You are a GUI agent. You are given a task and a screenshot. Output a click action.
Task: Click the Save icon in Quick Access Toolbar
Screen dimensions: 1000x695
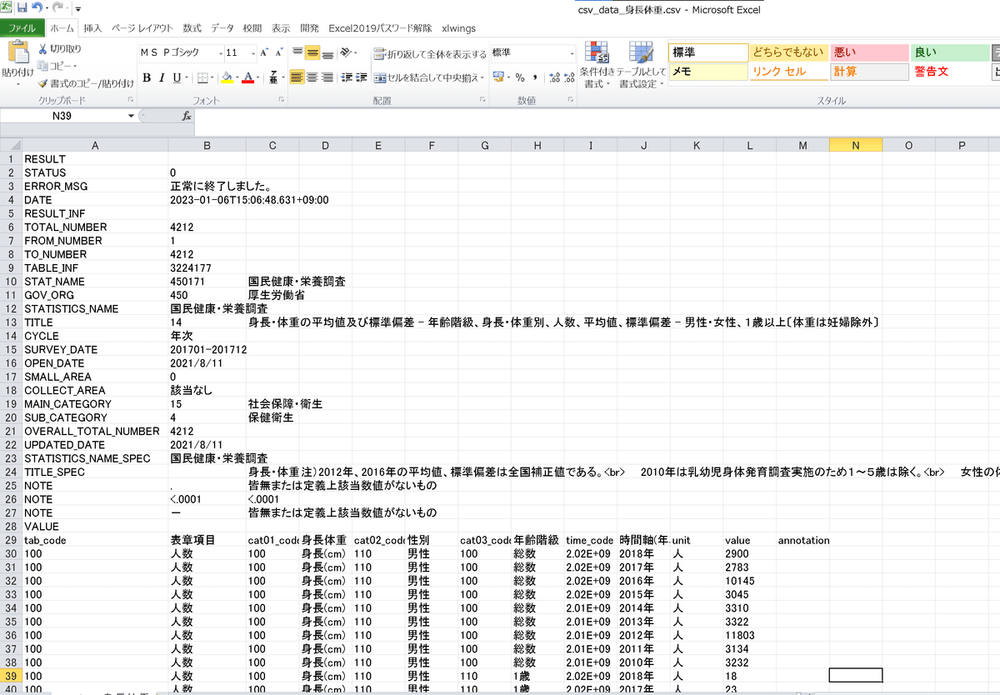tap(21, 7)
